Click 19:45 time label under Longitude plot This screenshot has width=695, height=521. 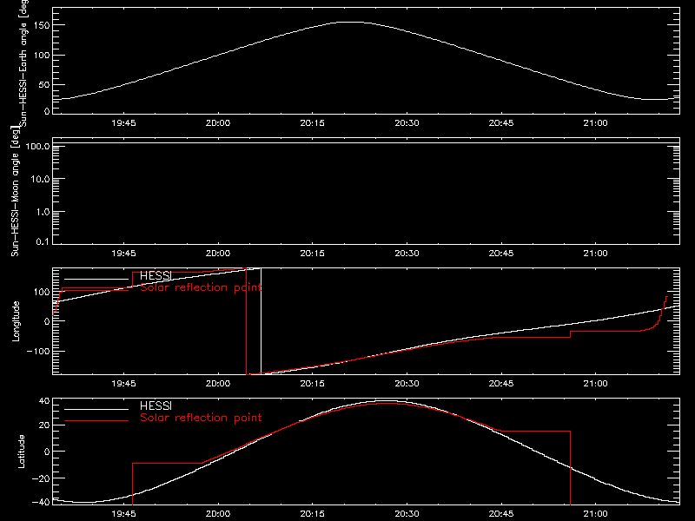tap(123, 383)
